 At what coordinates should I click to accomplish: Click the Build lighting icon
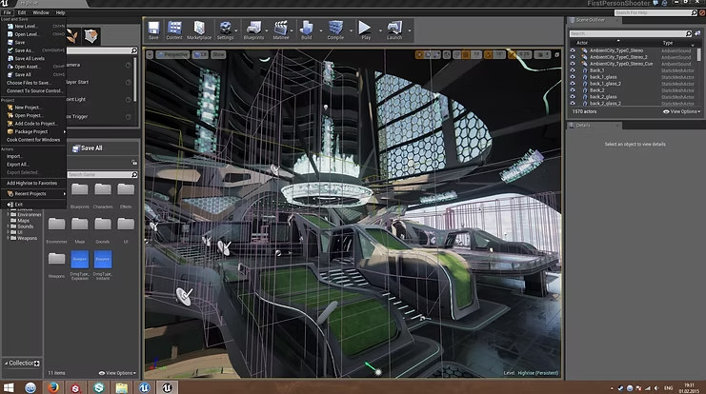click(x=309, y=30)
